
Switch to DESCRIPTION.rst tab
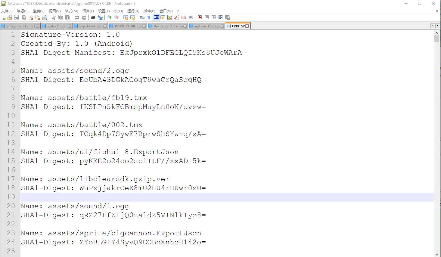tap(127, 26)
